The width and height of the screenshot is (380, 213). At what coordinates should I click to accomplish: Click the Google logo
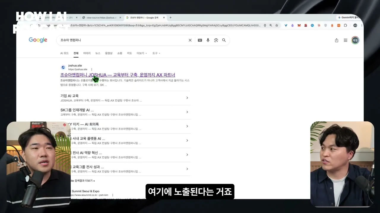click(x=38, y=40)
